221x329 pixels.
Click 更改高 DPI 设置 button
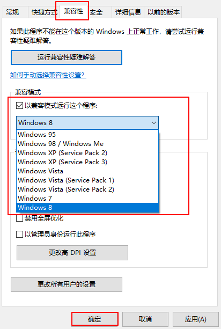[72, 253]
